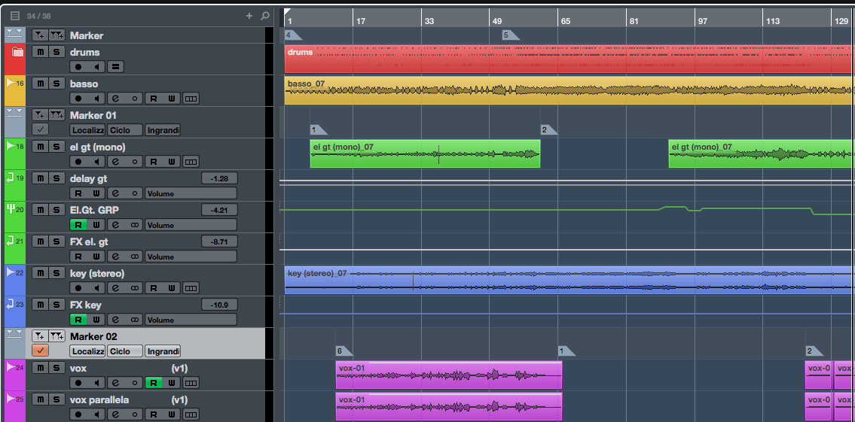Image resolution: width=855 pixels, height=422 pixels.
Task: Record-enable the basso track
Action: point(78,99)
